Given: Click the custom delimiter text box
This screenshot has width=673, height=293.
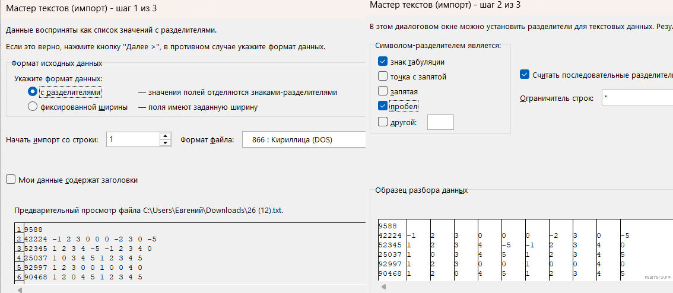Looking at the screenshot, I should pyautogui.click(x=440, y=122).
